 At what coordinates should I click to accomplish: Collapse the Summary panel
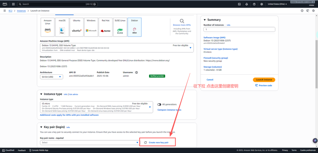click(x=205, y=20)
